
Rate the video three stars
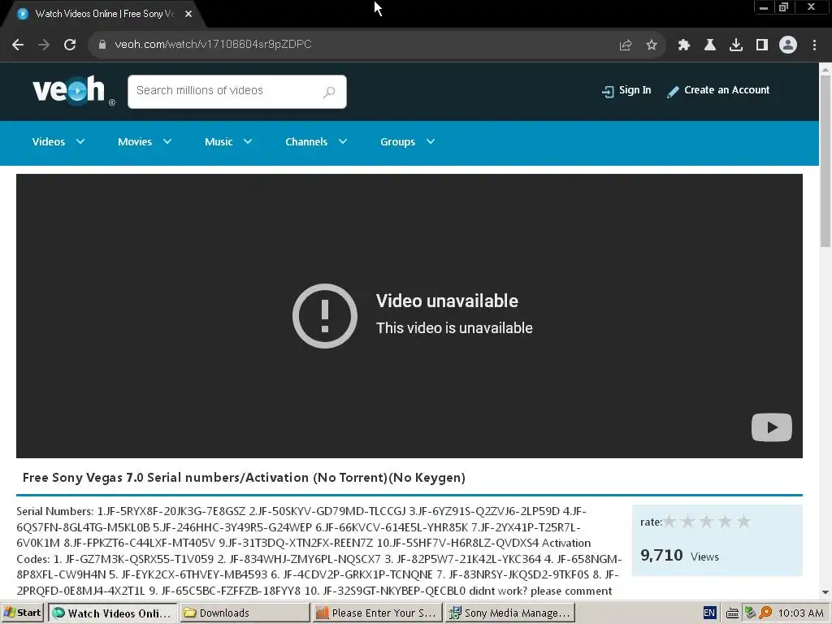coord(706,522)
